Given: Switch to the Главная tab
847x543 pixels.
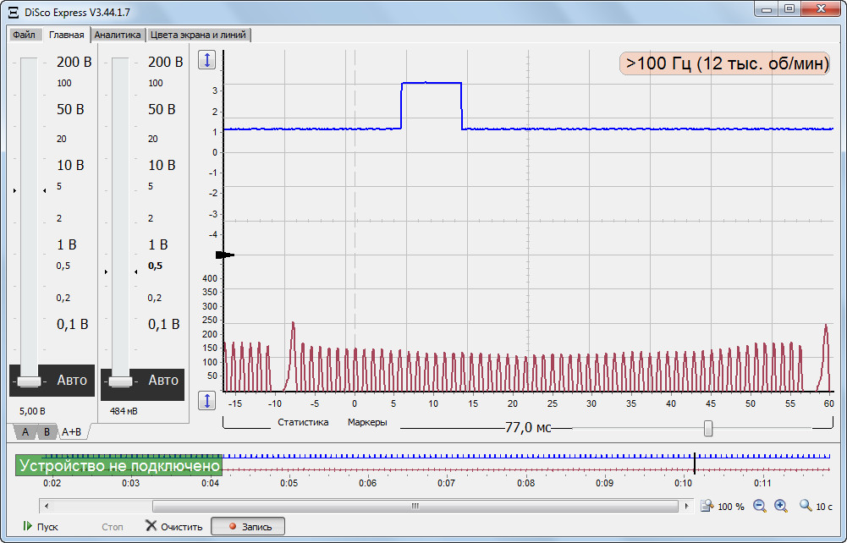Looking at the screenshot, I should [67, 35].
